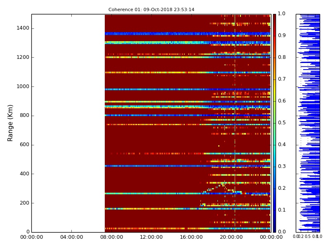Click the 0.4 colorbar tick label
Image resolution: width=330 pixels, height=247 pixels.
pyautogui.click(x=282, y=144)
